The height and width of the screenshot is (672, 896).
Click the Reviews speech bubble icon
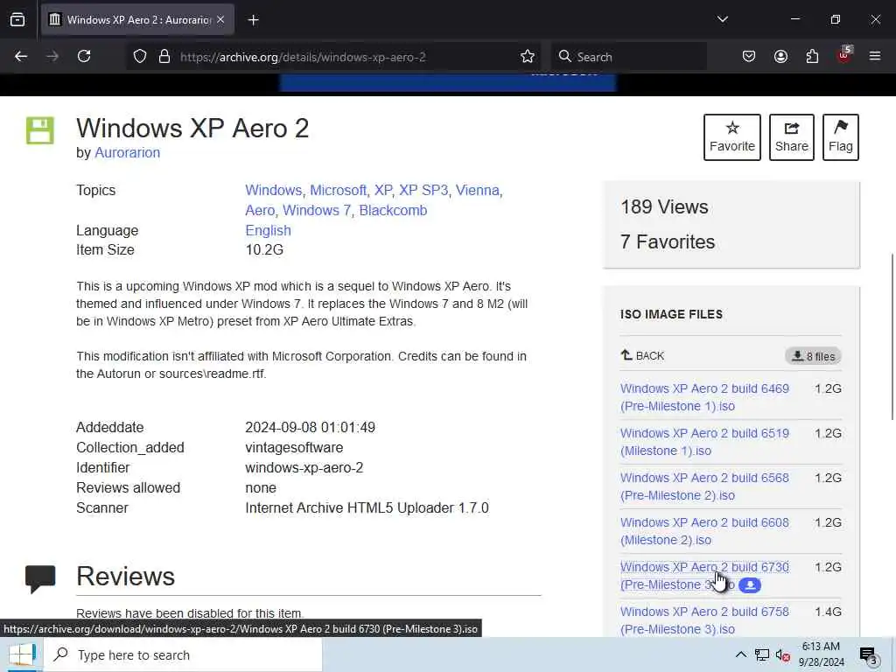click(40, 578)
